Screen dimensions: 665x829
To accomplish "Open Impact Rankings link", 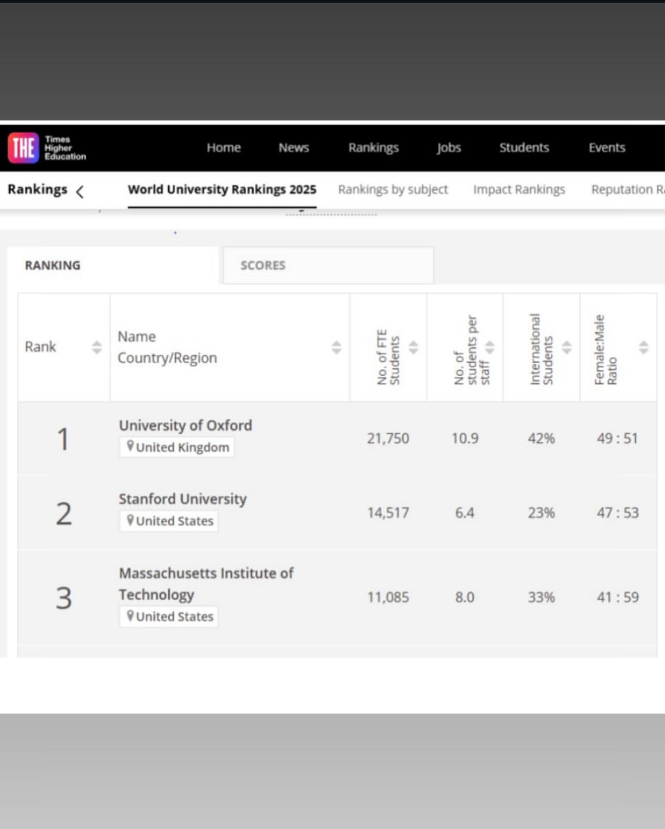I will pyautogui.click(x=518, y=190).
